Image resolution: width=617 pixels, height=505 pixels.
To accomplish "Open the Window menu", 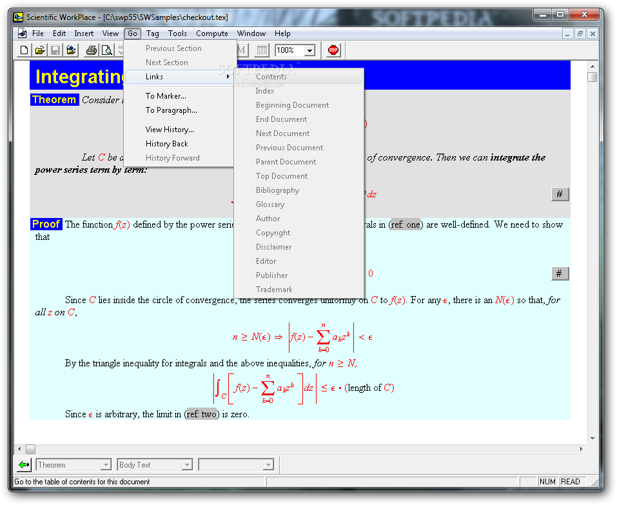I will tap(251, 34).
